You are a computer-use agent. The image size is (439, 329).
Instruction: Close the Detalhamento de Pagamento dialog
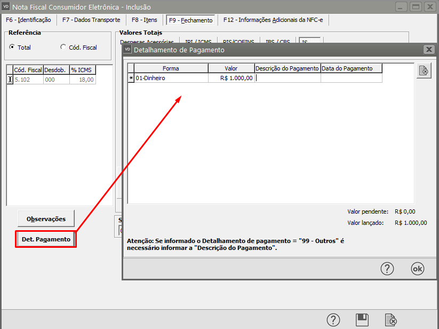(428, 50)
